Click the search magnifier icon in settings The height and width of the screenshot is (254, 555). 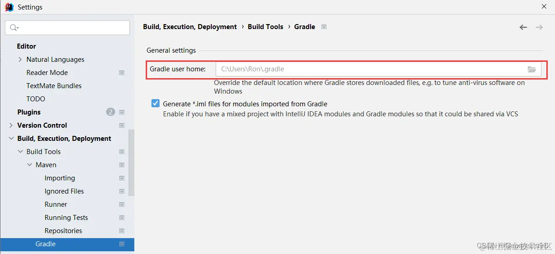tap(14, 28)
